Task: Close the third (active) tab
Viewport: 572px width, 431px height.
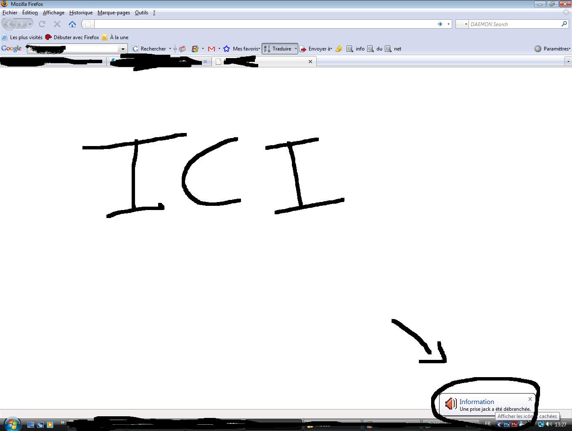Action: click(x=310, y=61)
